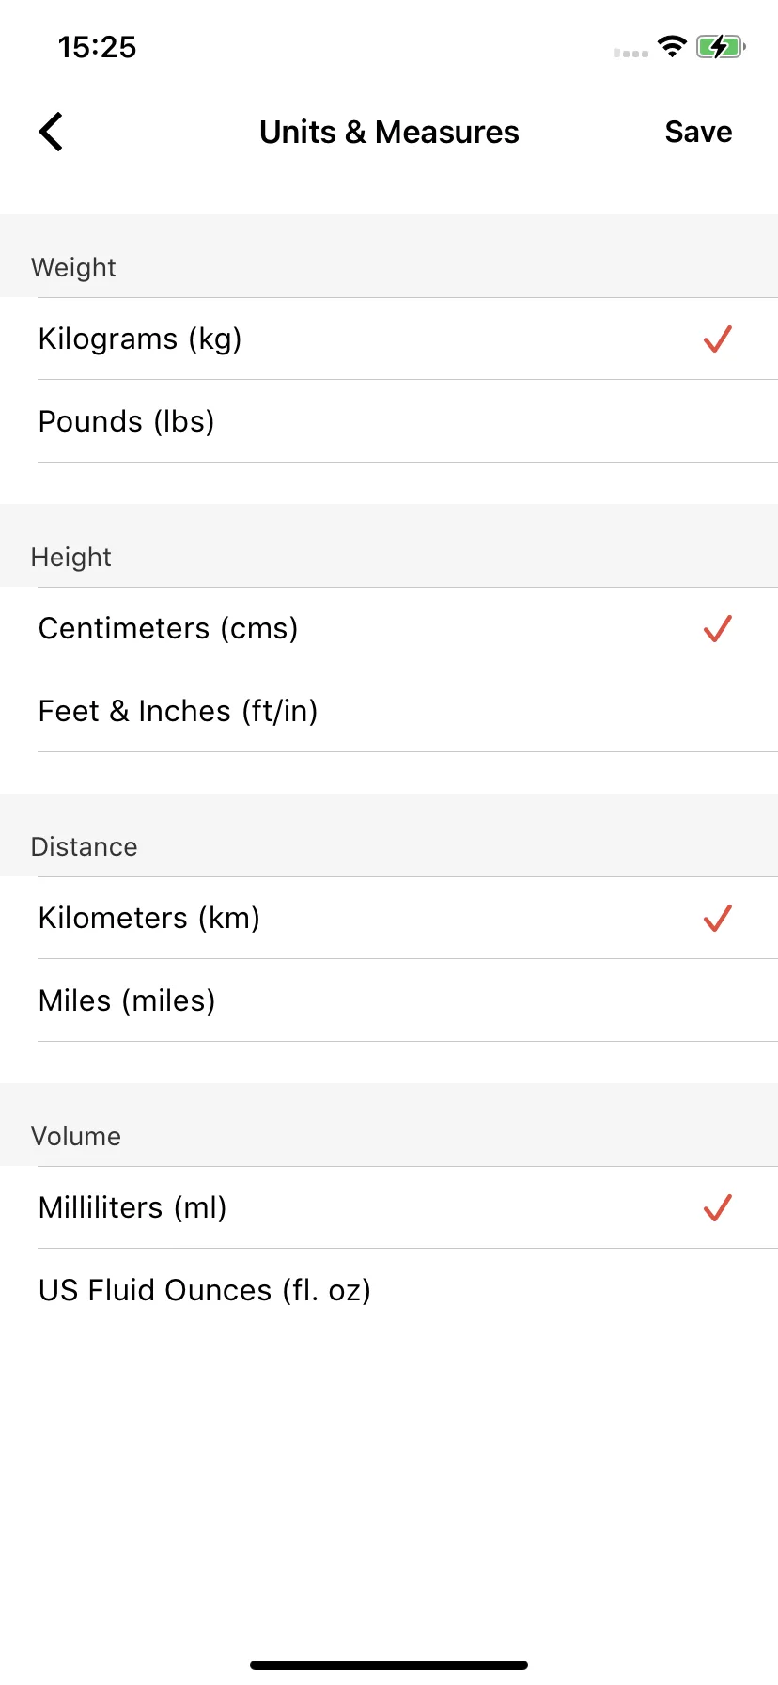
Task: Select Kilograms (kg) weight option
Action: (x=389, y=339)
